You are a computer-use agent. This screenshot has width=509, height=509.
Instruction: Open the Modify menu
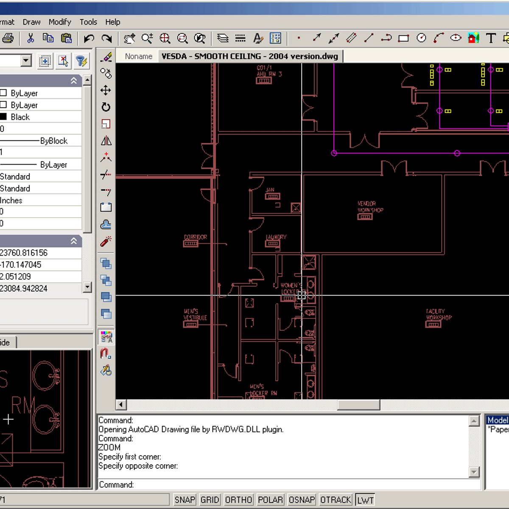pos(59,22)
